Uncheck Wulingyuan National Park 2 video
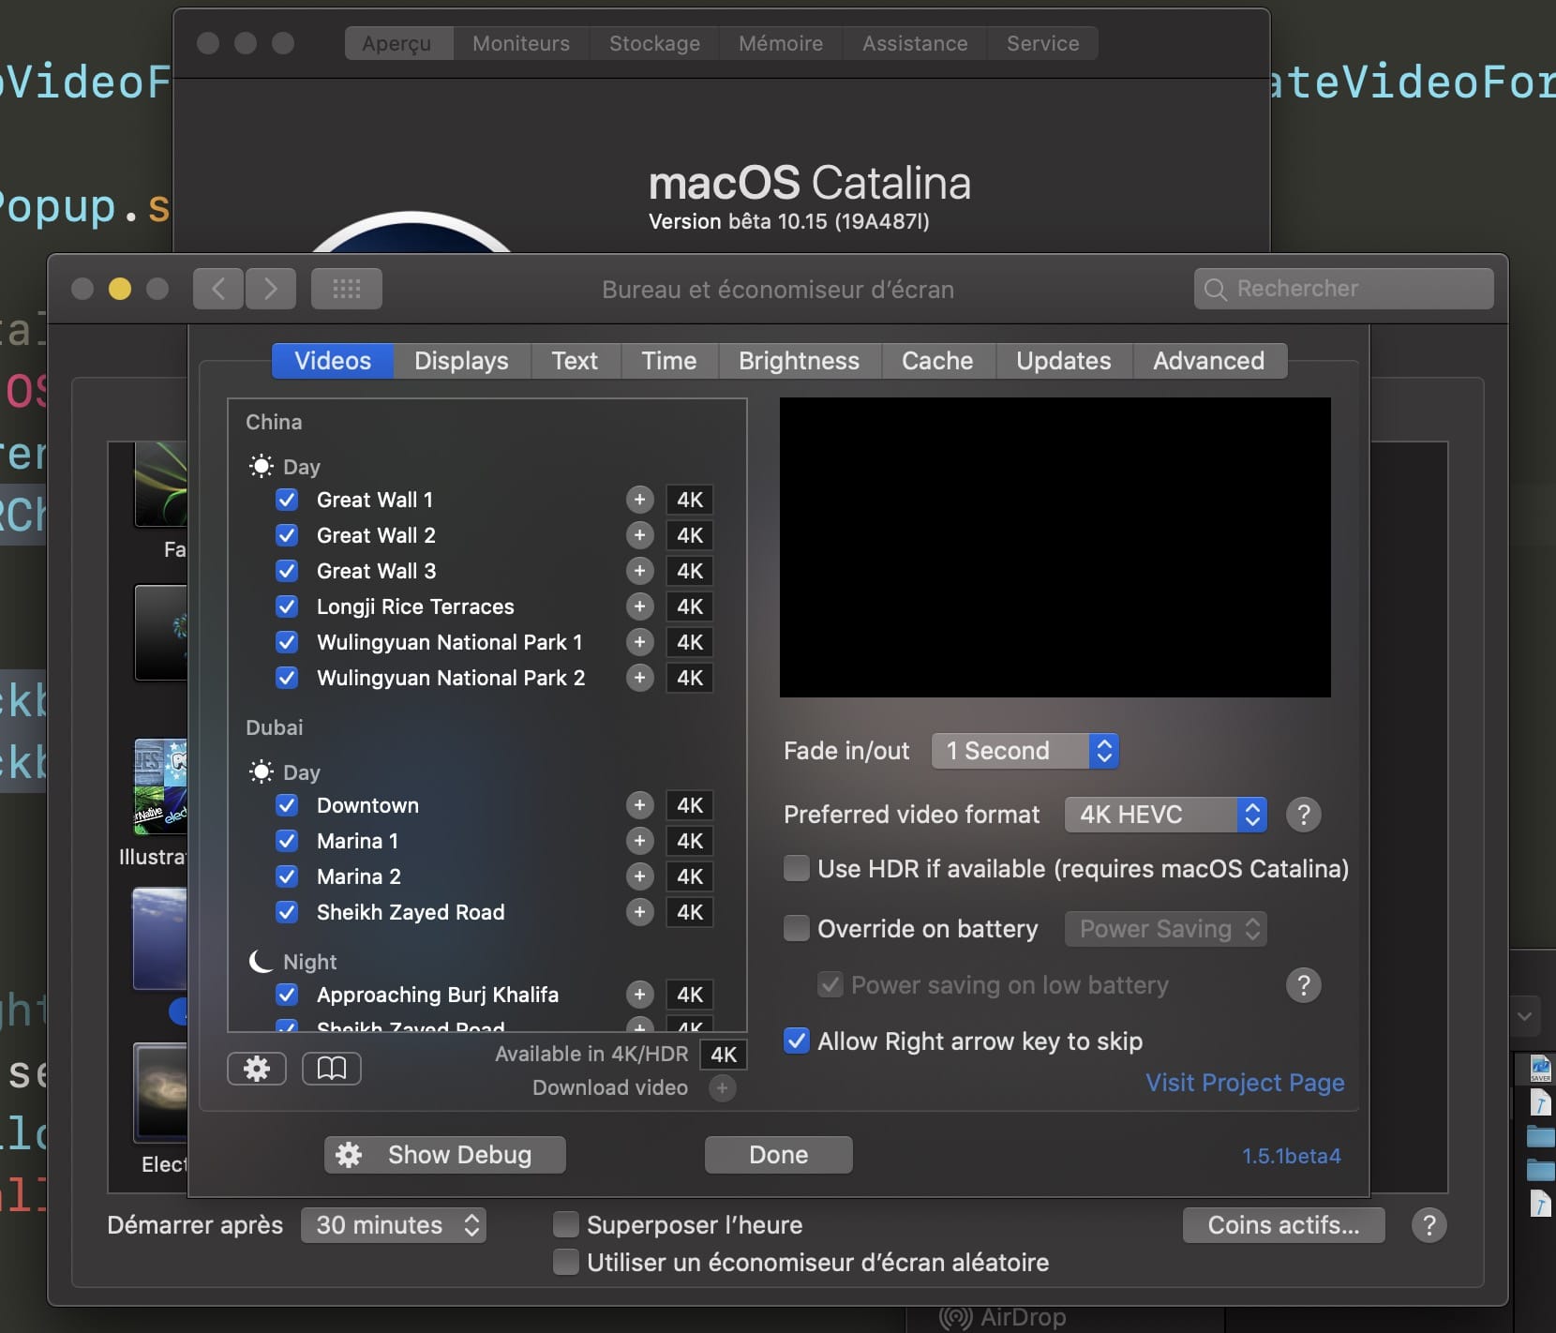This screenshot has height=1333, width=1556. (x=288, y=678)
